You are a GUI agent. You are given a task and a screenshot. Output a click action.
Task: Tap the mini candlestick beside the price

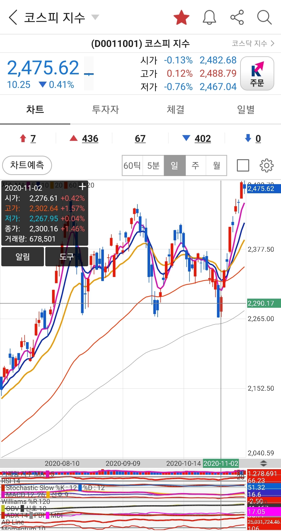click(89, 74)
